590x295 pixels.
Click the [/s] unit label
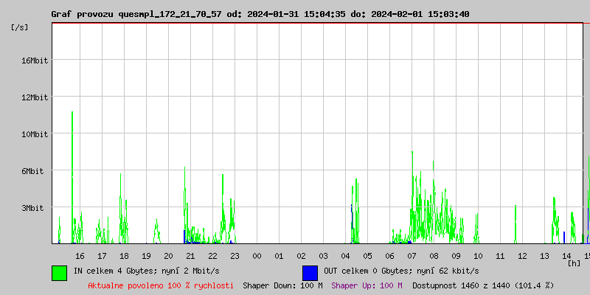click(20, 27)
